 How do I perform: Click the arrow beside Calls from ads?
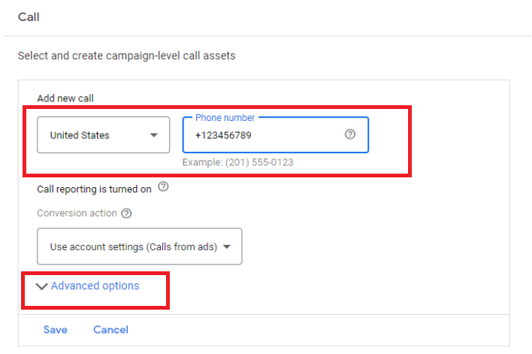[x=227, y=247]
